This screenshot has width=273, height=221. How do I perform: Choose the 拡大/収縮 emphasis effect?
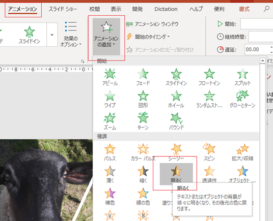(242, 152)
